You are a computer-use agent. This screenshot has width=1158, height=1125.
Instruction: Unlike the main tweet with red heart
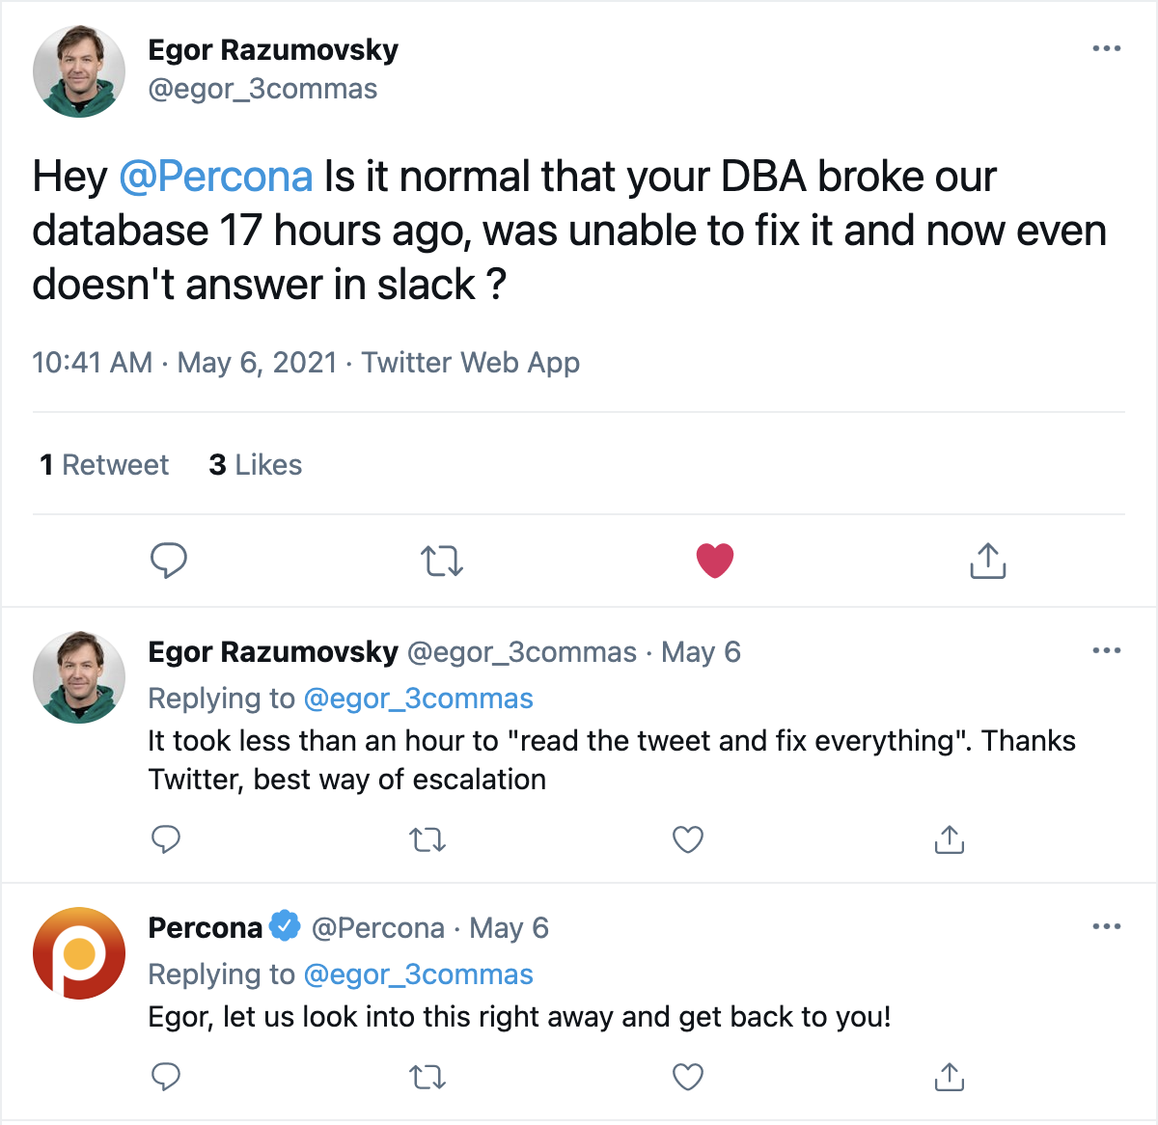point(715,561)
